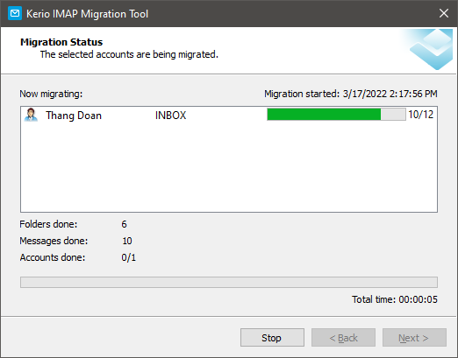Click the green INBOX progress bar
458x358 pixels.
tap(336, 115)
